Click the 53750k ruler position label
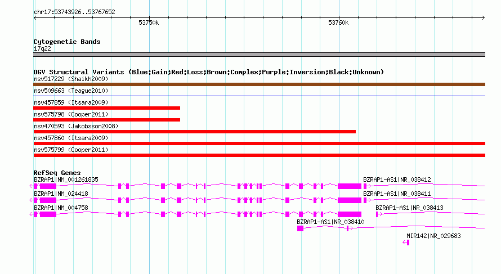 pyautogui.click(x=149, y=23)
